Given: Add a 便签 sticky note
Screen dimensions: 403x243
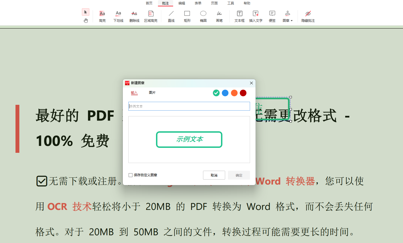Looking at the screenshot, I should pyautogui.click(x=272, y=17).
